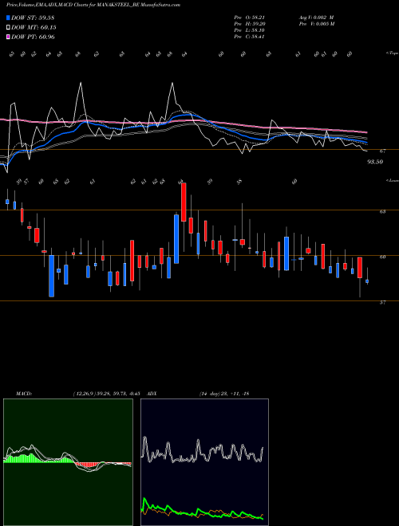Click the 'Pre H: 59.20' high value
The image size is (399, 526).
coord(249,24)
